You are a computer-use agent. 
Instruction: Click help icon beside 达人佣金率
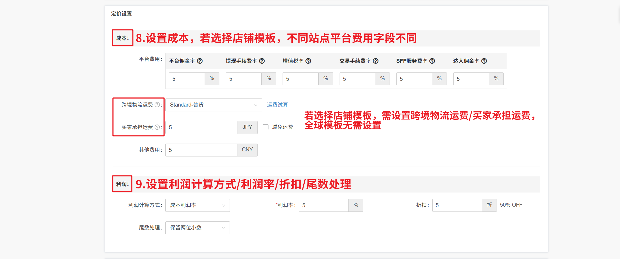[484, 61]
